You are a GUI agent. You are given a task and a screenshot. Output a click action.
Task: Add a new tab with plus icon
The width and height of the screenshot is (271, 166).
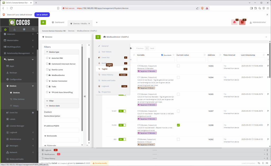pyautogui.click(x=97, y=23)
